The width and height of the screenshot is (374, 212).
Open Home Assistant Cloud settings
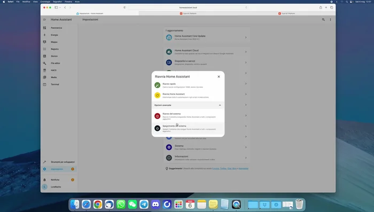207,52
